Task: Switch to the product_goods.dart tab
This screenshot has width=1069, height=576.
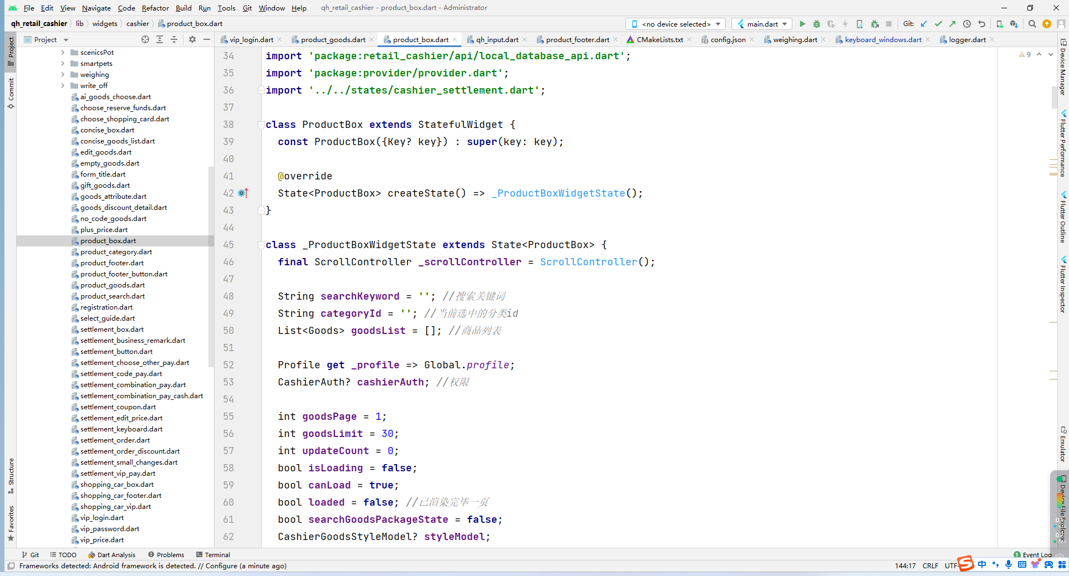Action: coord(333,39)
